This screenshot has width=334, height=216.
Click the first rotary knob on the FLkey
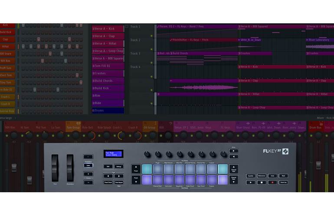pyautogui.click(x=147, y=154)
